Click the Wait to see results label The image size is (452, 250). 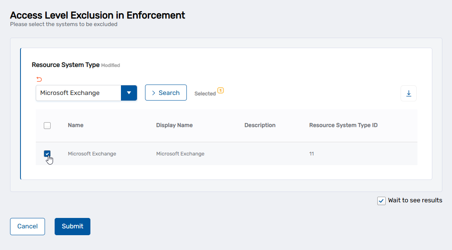tap(415, 200)
